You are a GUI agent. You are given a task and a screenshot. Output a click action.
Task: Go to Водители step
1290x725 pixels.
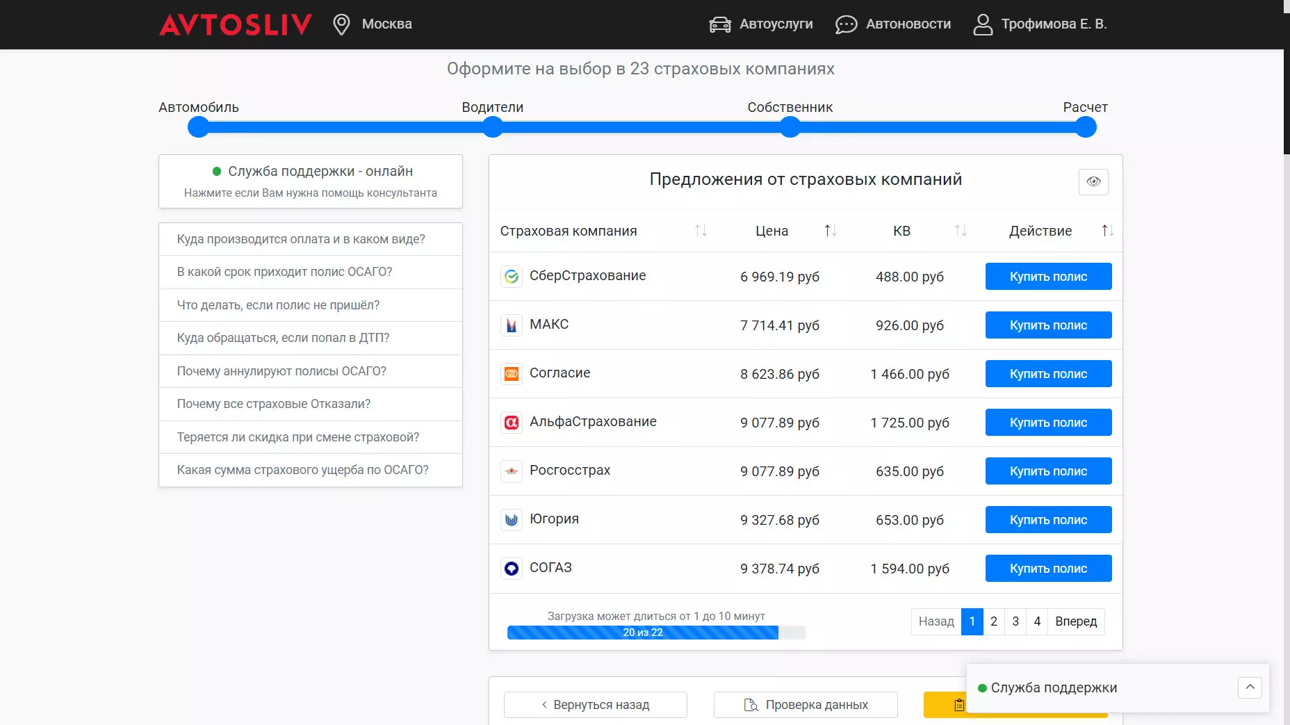click(x=493, y=127)
